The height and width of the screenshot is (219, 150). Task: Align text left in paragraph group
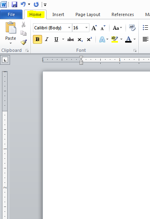click(146, 39)
